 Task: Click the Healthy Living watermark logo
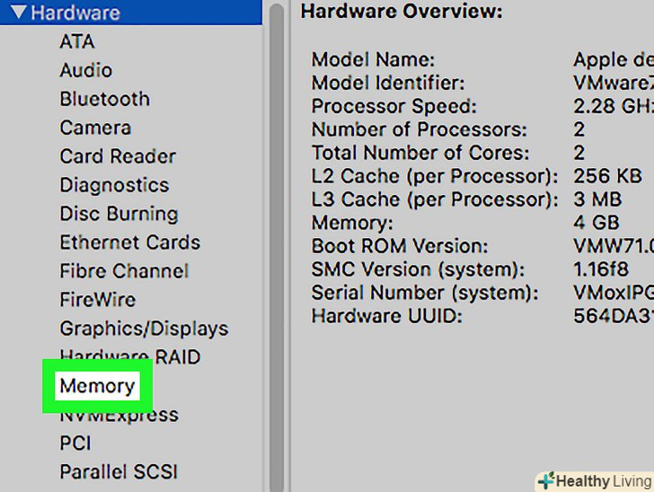(x=594, y=480)
